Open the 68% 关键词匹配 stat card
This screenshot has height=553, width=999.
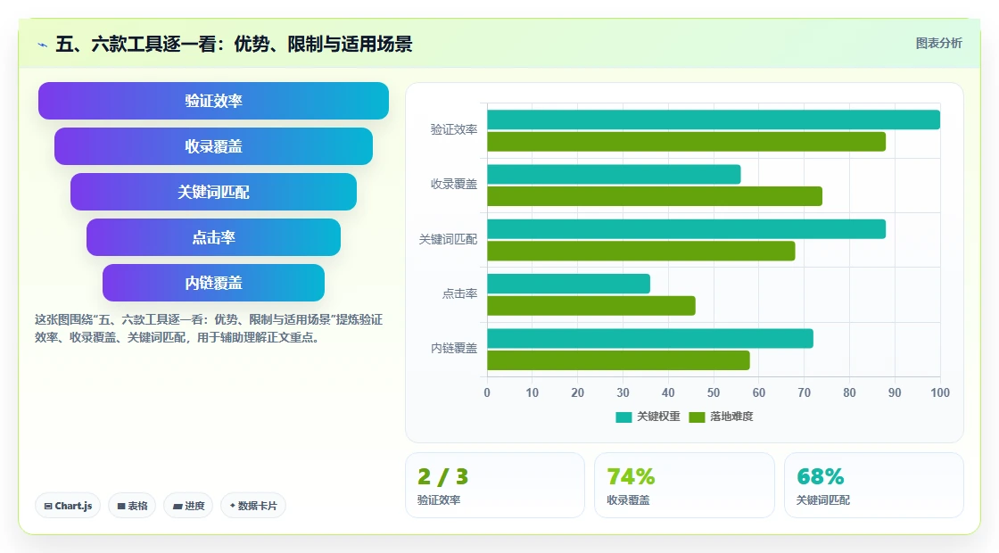click(873, 485)
